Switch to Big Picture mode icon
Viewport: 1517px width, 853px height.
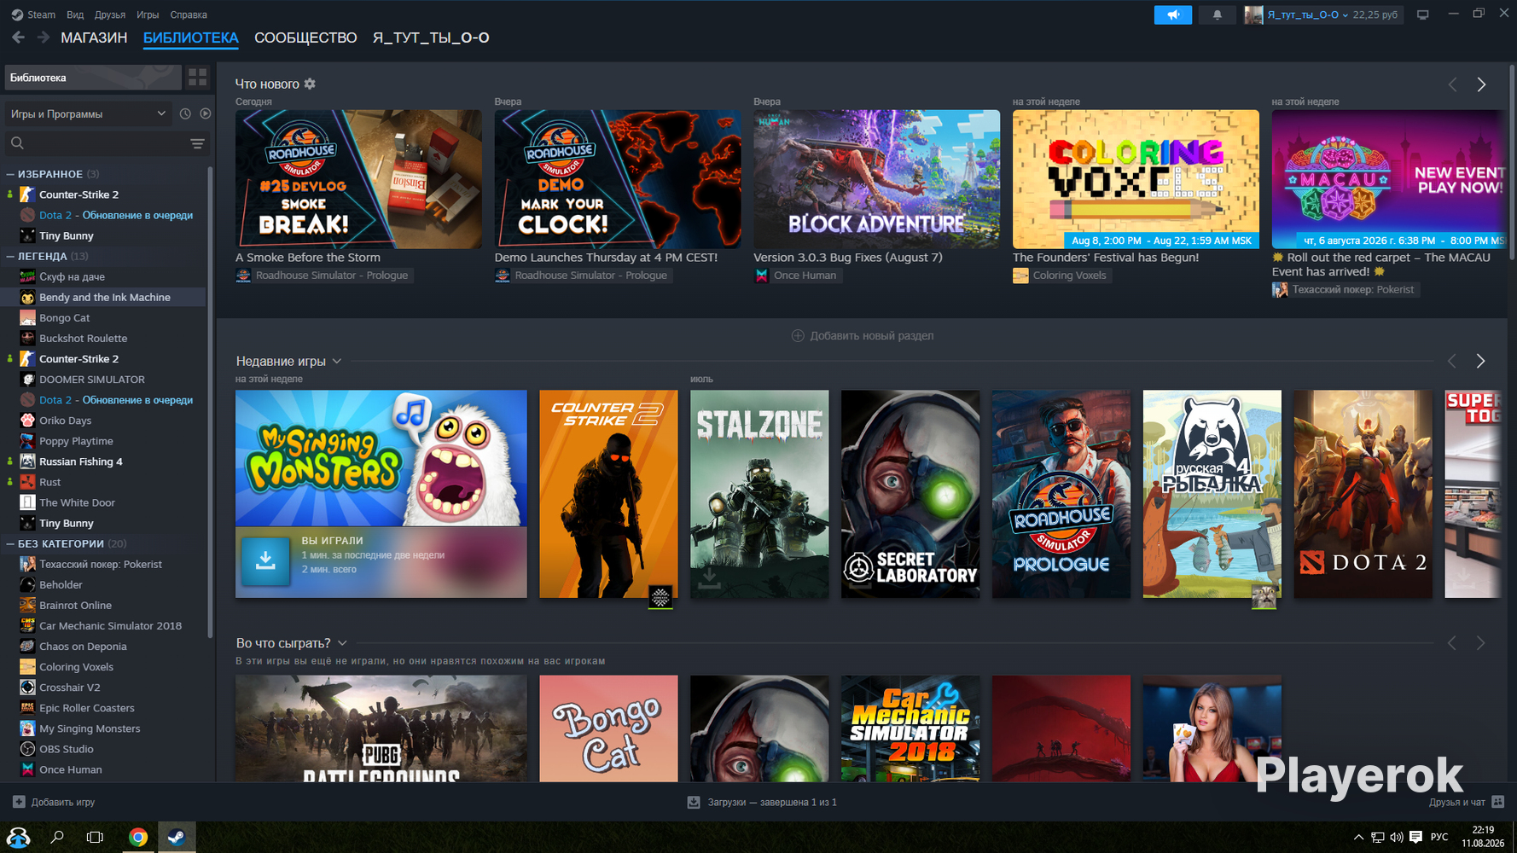coord(1422,15)
